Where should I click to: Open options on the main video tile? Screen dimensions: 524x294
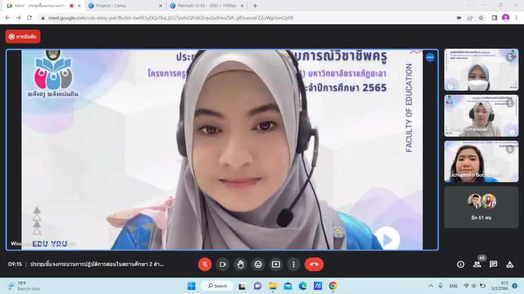[x=430, y=58]
